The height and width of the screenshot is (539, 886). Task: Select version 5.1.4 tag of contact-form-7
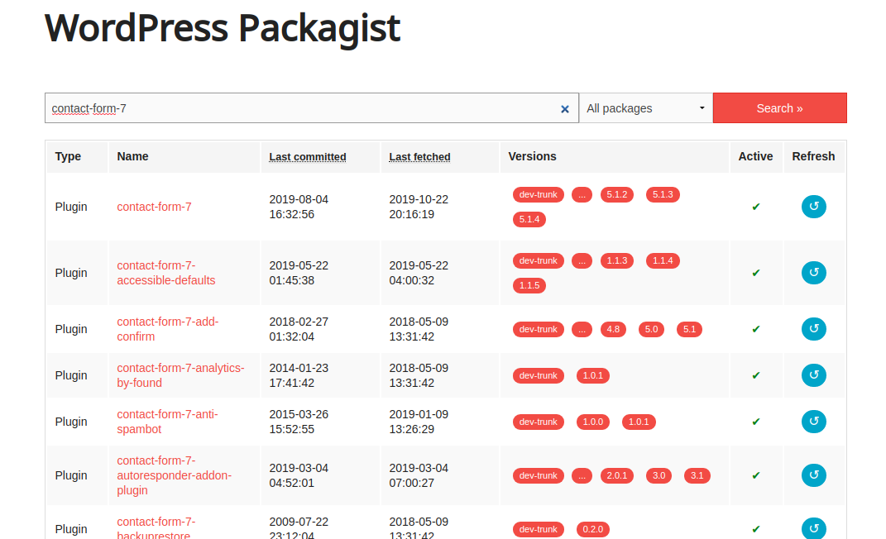[x=529, y=219]
